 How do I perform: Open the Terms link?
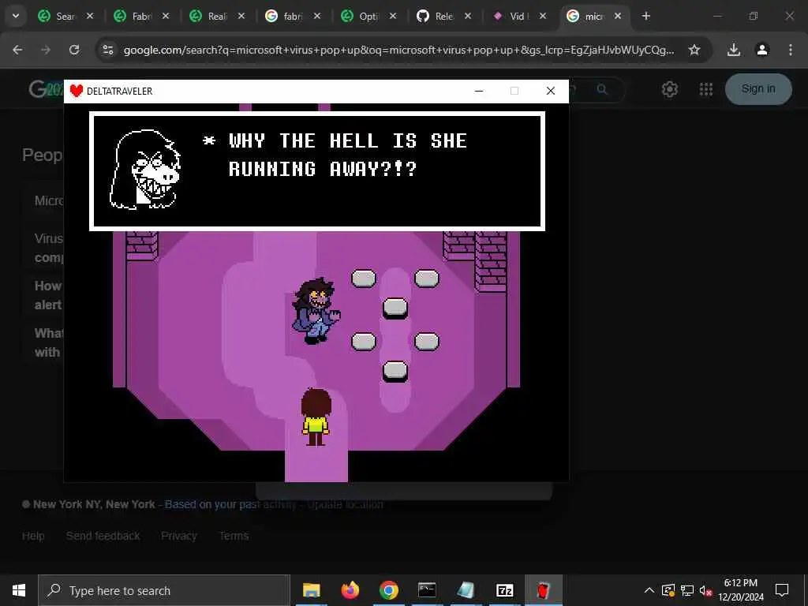234,536
